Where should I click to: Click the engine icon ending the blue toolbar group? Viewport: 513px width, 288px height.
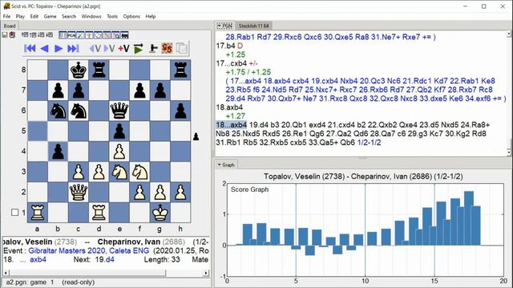click(124, 35)
